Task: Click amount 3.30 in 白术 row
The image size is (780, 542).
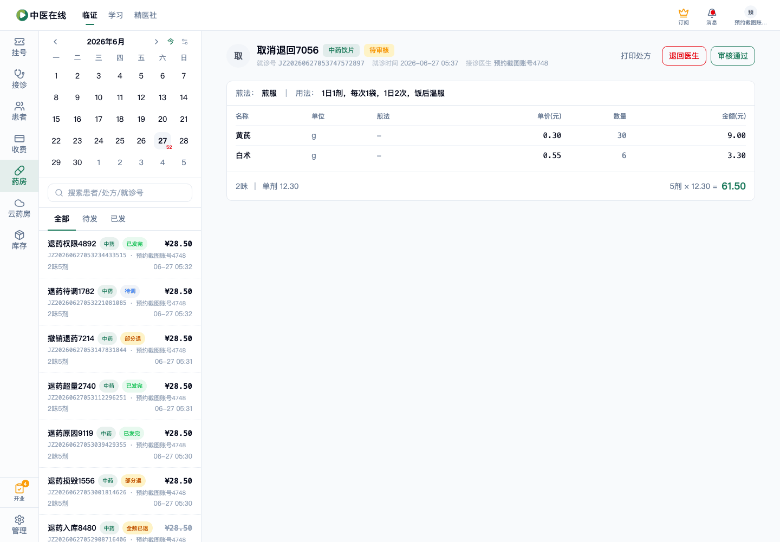Action: point(737,155)
